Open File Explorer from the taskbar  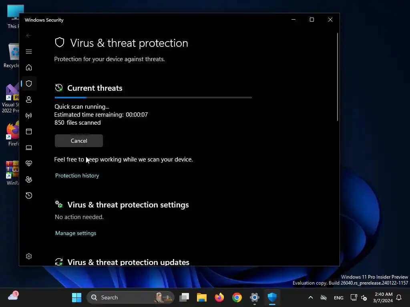(202, 297)
